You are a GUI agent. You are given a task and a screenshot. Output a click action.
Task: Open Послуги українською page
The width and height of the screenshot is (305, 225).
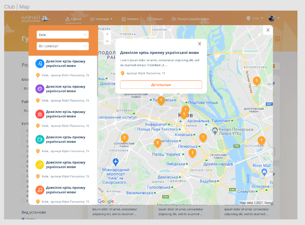coord(190,19)
